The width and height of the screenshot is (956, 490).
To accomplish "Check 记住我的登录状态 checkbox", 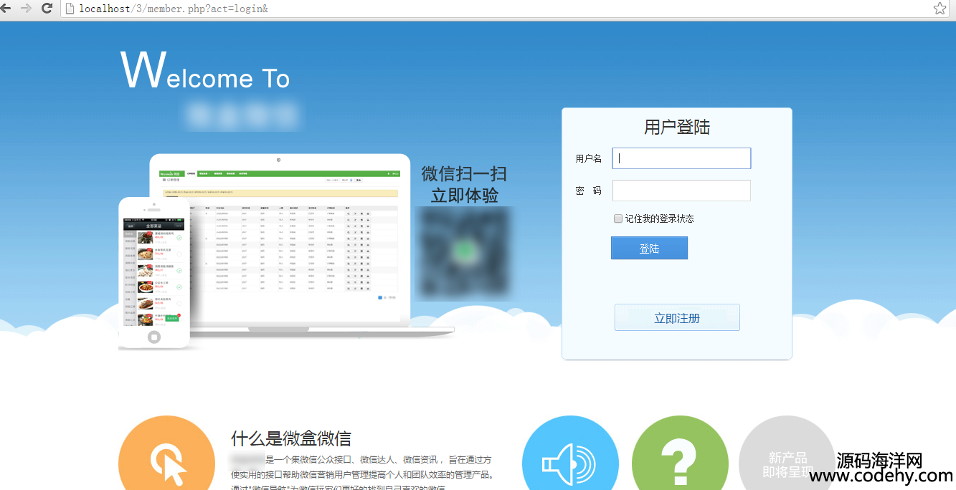I will tap(618, 218).
